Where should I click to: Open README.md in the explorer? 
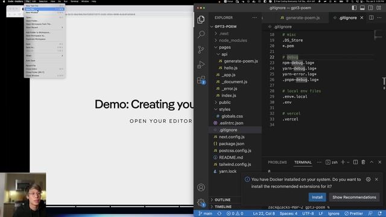(231, 157)
